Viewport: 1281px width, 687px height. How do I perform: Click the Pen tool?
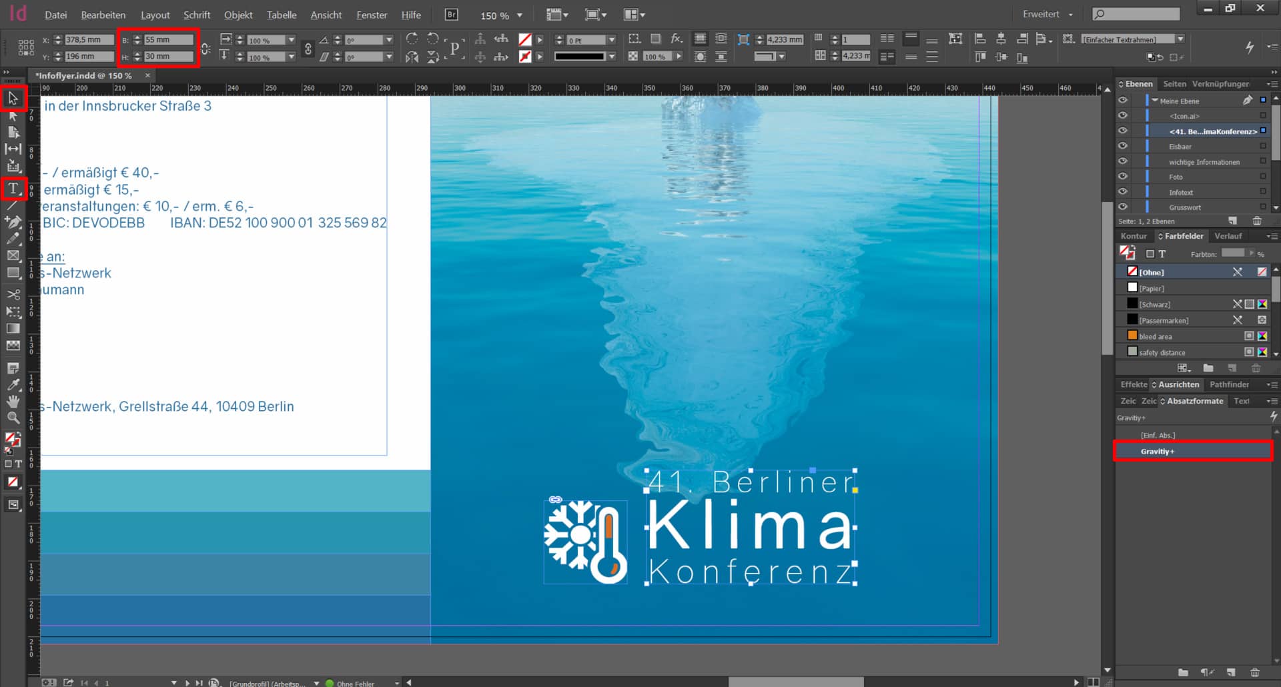tap(13, 221)
